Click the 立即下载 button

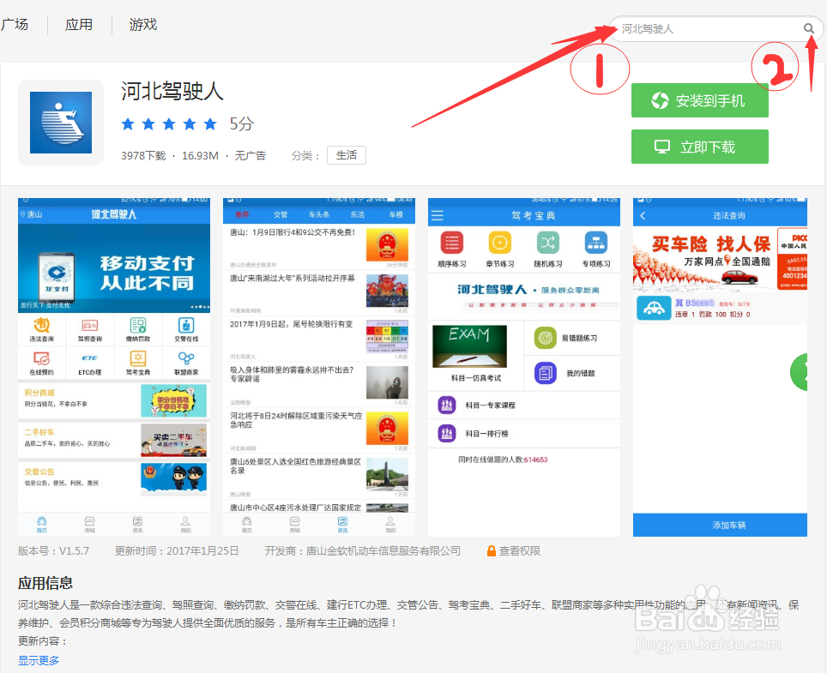click(x=699, y=147)
